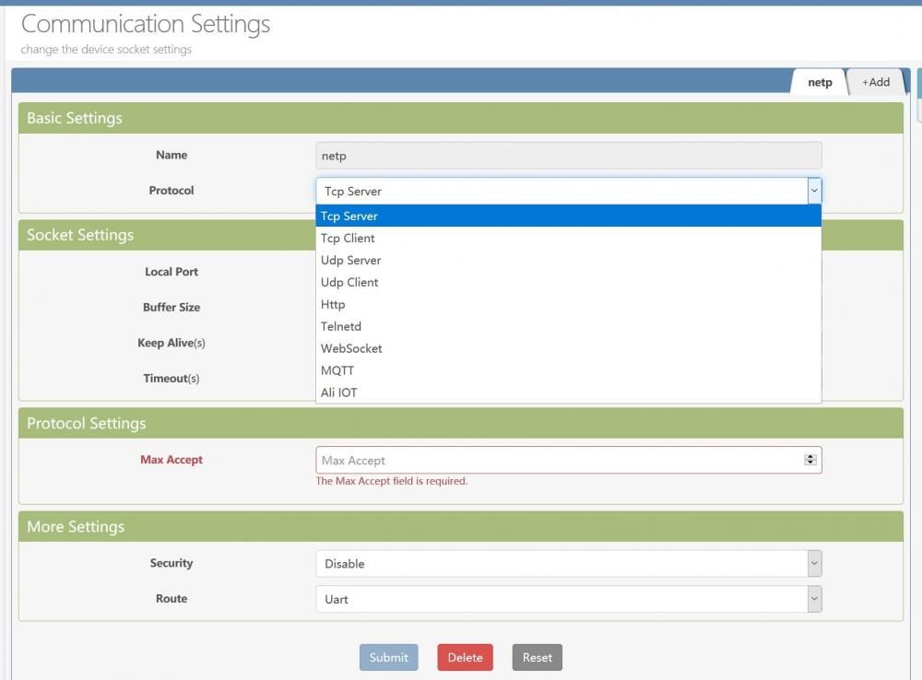922x680 pixels.
Task: Click the gray Reset button
Action: (x=537, y=657)
